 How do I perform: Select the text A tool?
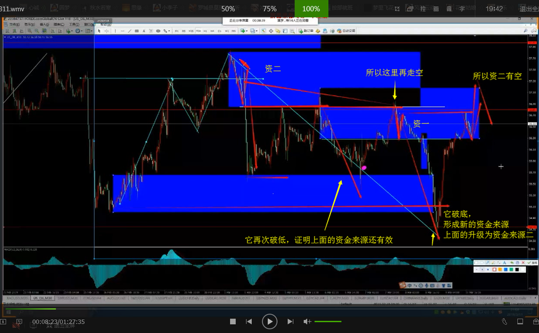click(144, 31)
